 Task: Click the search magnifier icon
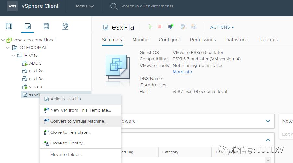pos(114,6)
